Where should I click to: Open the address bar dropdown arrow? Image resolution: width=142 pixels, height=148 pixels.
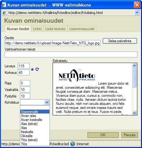point(137,12)
